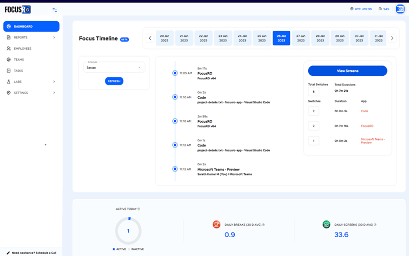This screenshot has width=409, height=256.
Task: Select the 20 Jan 2023 date tab
Action: [x=165, y=38]
